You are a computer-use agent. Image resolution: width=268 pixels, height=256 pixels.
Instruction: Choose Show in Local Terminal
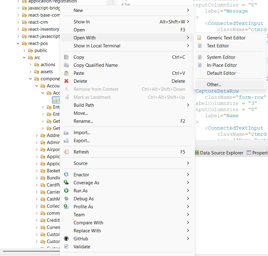click(x=127, y=46)
